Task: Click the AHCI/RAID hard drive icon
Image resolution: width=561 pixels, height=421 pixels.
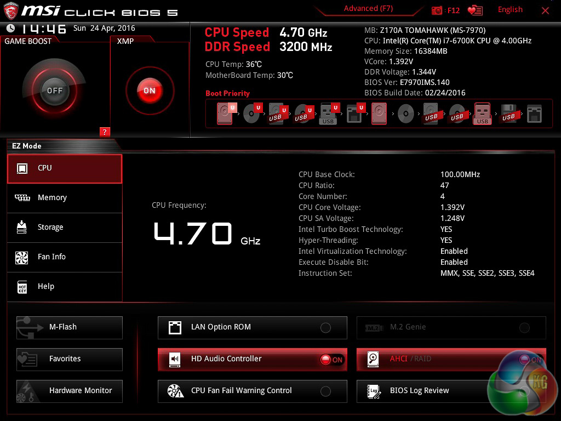Action: coord(373,360)
